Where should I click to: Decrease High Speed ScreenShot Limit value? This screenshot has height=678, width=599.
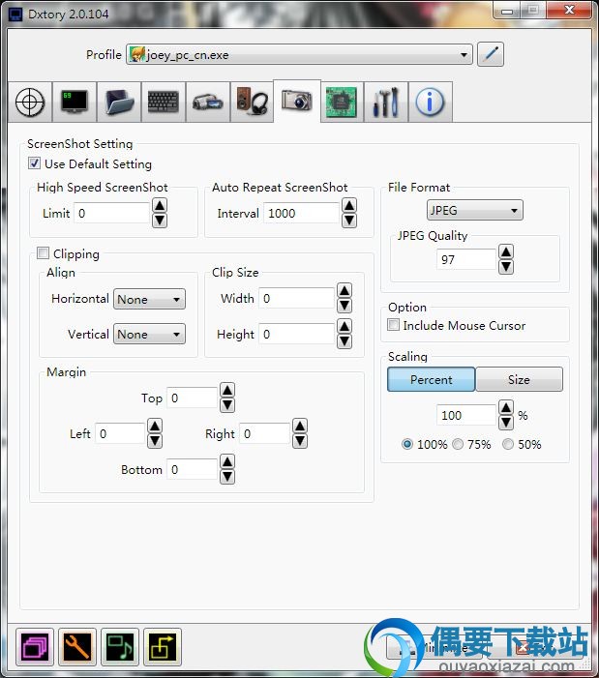coord(160,221)
